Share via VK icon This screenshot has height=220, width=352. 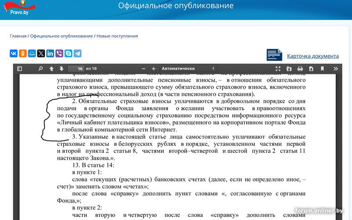coord(14,54)
